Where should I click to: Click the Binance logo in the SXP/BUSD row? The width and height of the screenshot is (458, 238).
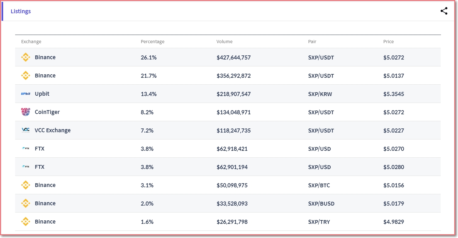tap(25, 203)
